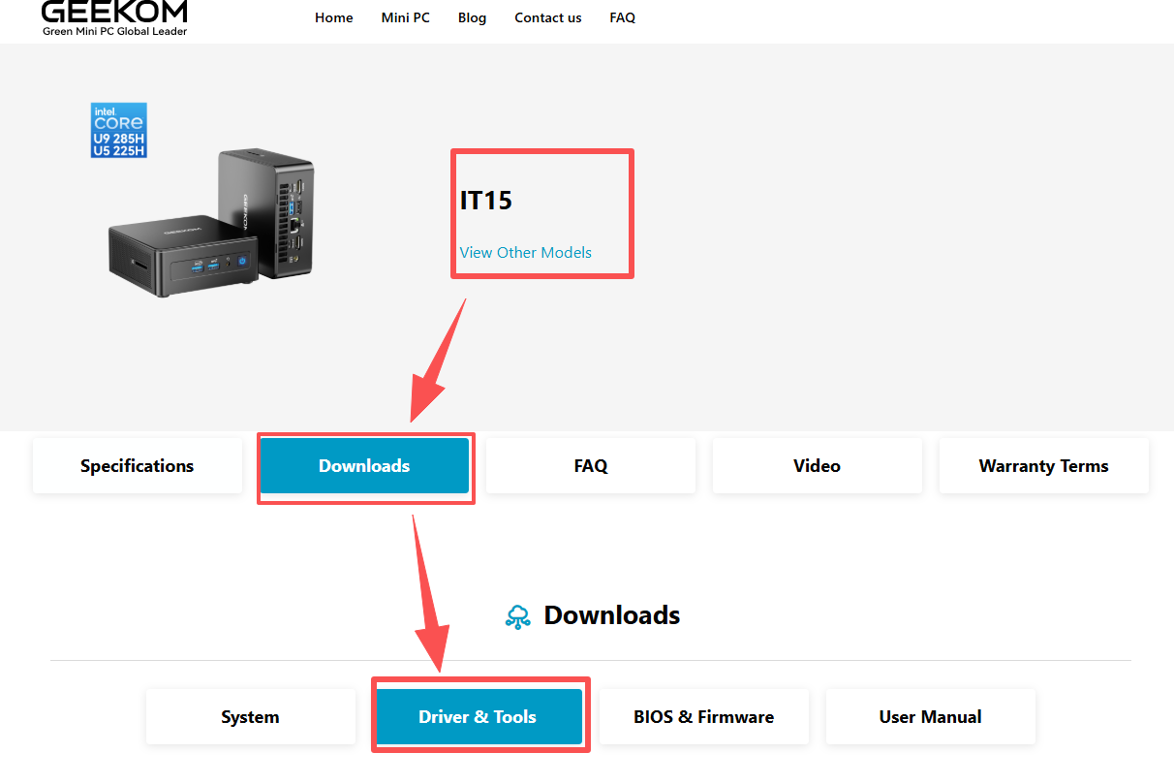Open the FAQ tab below the product banner

pyautogui.click(x=590, y=466)
